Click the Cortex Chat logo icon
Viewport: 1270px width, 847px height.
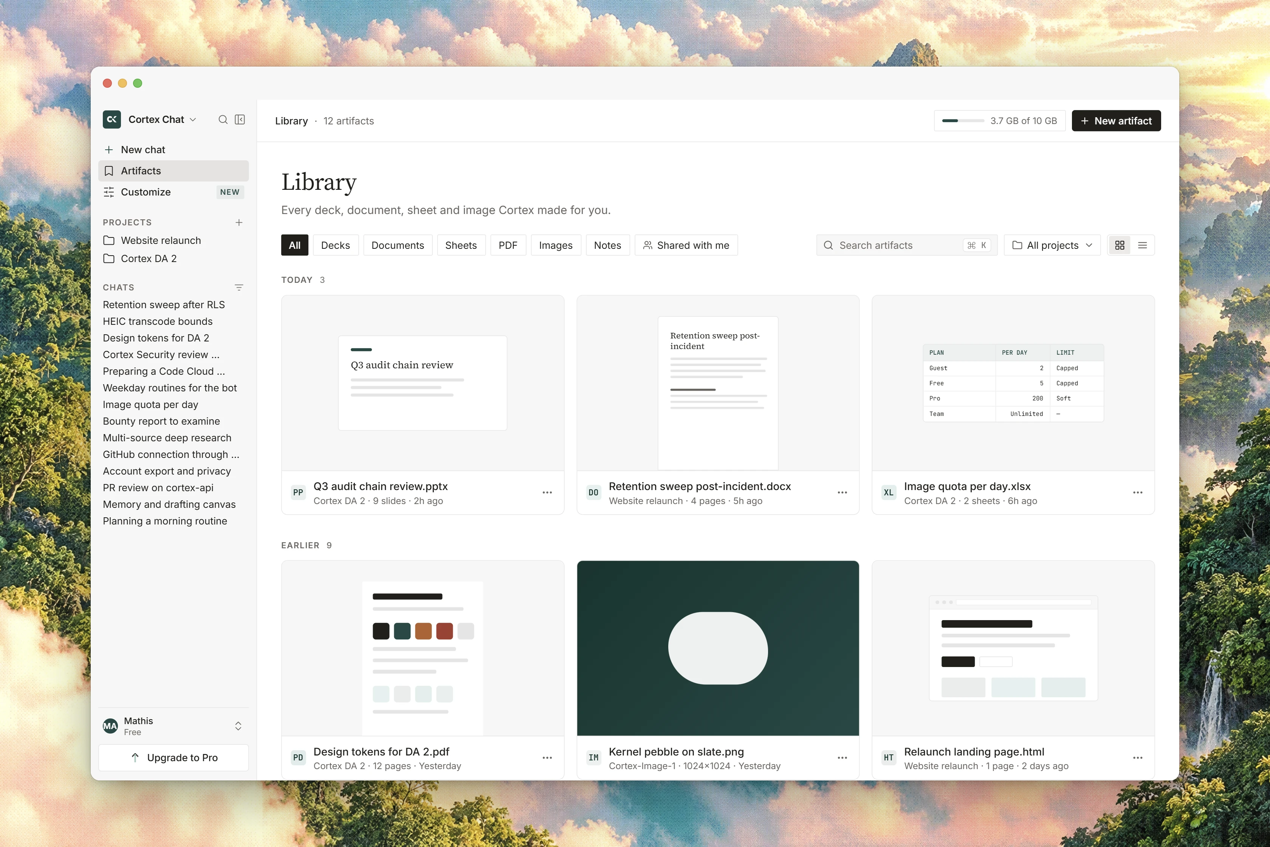pyautogui.click(x=112, y=119)
